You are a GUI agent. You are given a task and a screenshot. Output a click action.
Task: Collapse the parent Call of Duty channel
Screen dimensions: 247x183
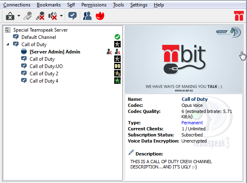pos(8,45)
